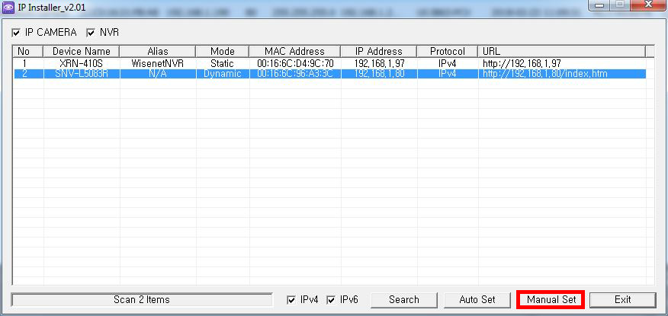The height and width of the screenshot is (316, 668).
Task: Click the Search button
Action: click(x=404, y=300)
